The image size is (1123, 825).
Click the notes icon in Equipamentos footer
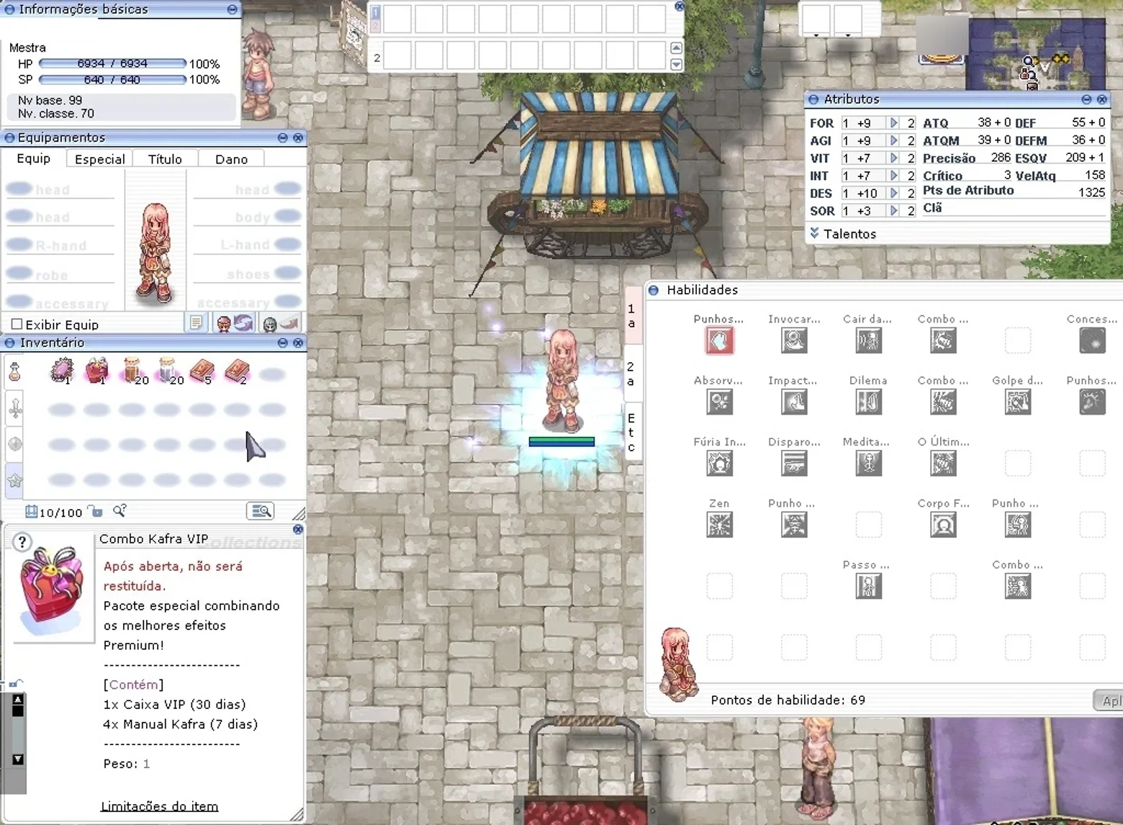point(196,323)
